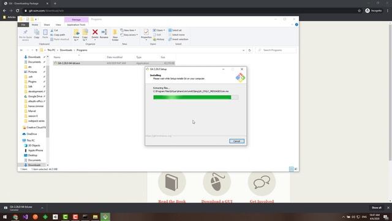Open the Download a GUI link

coord(217,201)
